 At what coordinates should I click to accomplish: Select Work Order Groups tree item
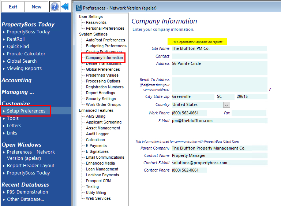click(x=103, y=104)
